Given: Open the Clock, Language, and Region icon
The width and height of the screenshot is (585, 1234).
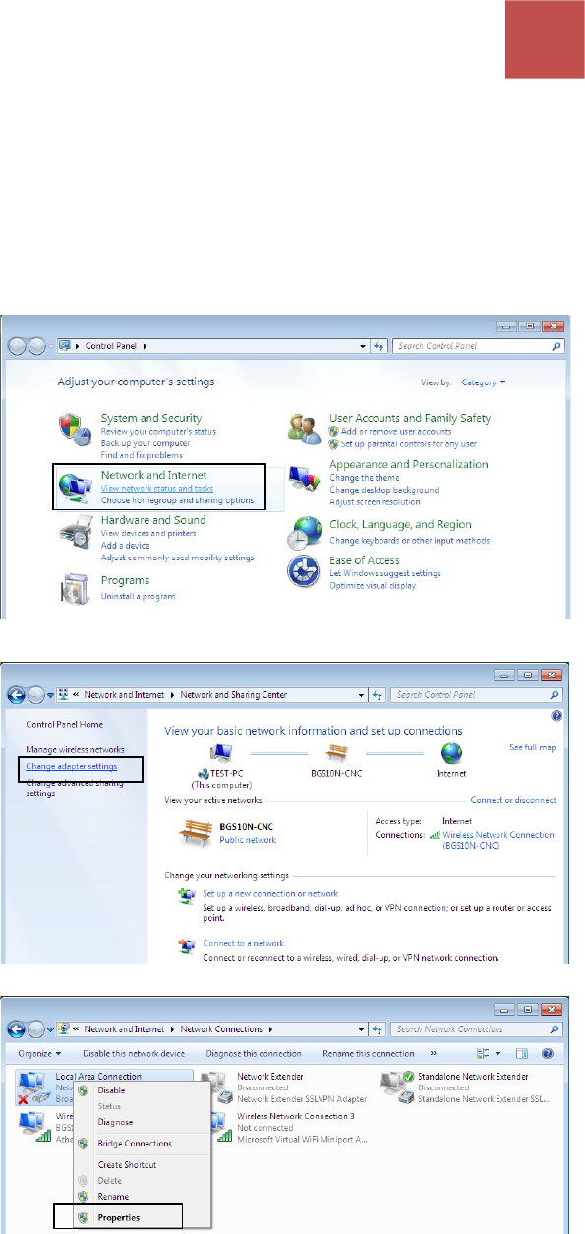Looking at the screenshot, I should click(306, 534).
